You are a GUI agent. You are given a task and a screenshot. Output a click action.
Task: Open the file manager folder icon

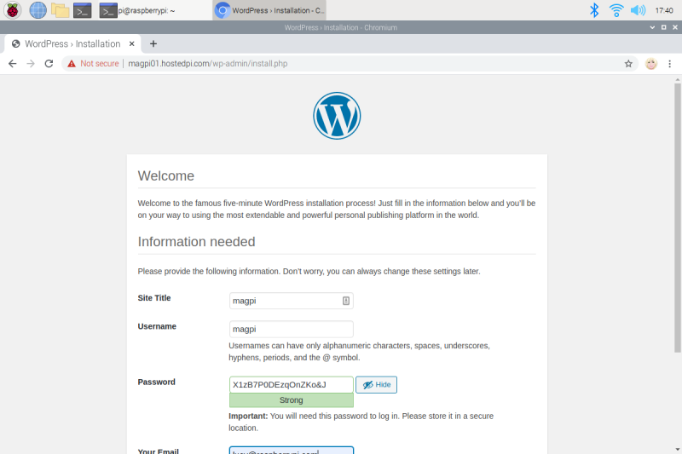[60, 10]
